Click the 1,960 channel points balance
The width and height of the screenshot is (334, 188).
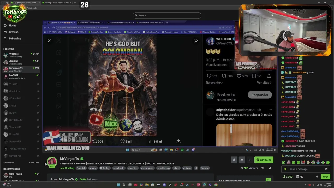pos(288,177)
